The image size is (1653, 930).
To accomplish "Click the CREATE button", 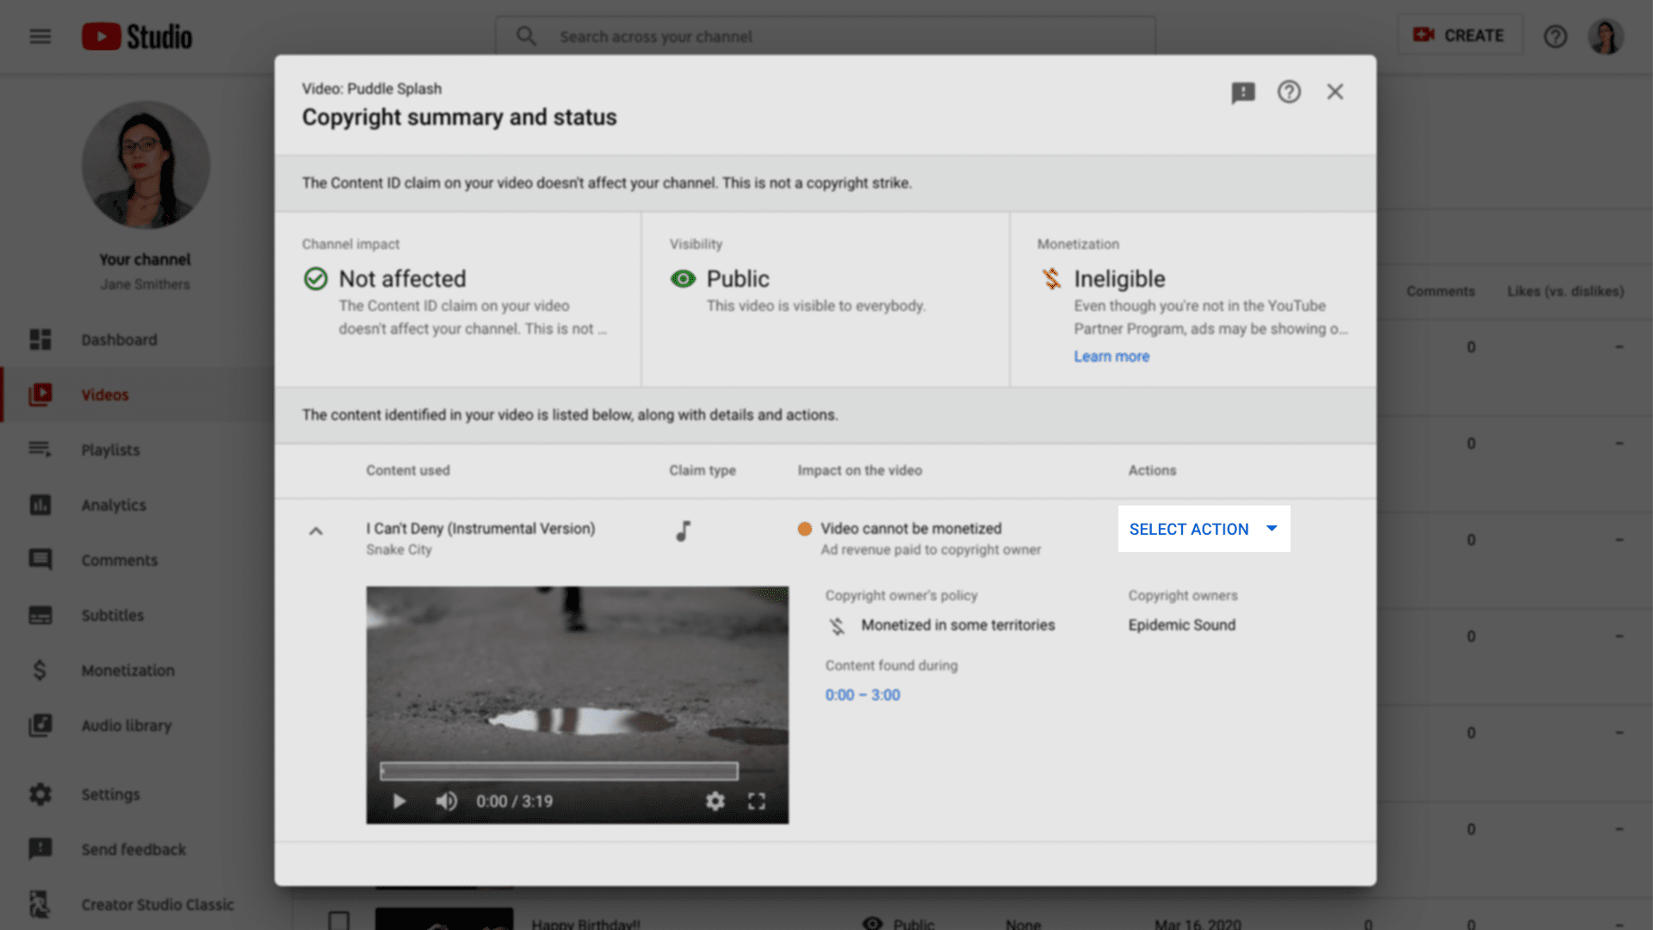I will click(x=1459, y=35).
